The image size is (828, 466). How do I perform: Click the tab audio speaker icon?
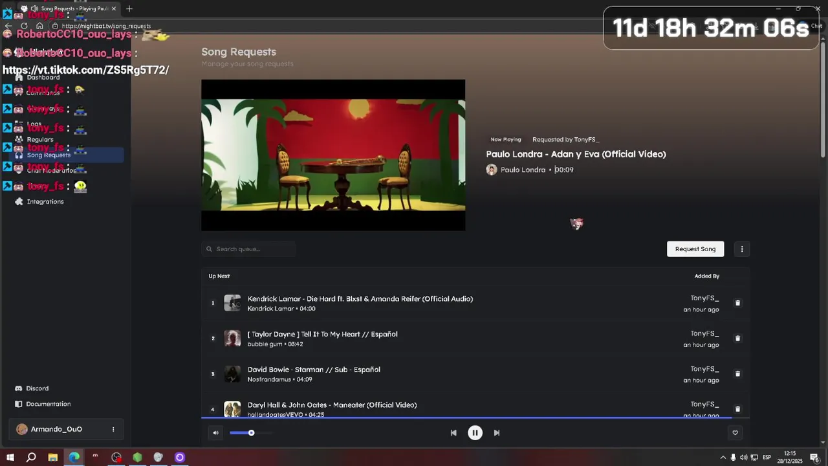pyautogui.click(x=34, y=8)
